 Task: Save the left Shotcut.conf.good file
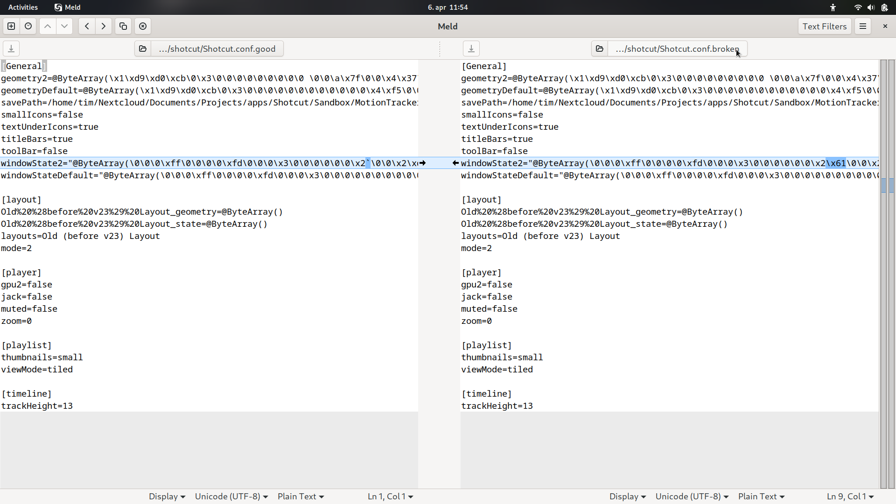[x=11, y=48]
